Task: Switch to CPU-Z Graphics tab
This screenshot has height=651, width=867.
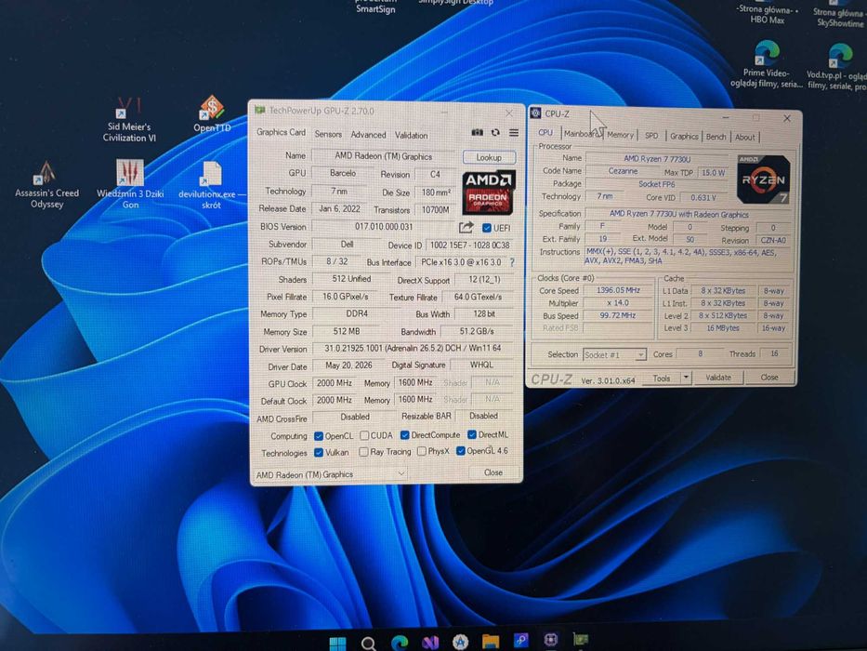Action: pos(684,136)
